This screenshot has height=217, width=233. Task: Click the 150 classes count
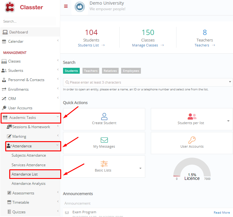(148, 33)
